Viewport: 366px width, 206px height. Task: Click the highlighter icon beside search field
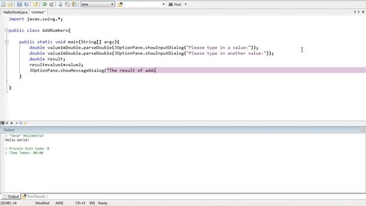tap(120, 4)
